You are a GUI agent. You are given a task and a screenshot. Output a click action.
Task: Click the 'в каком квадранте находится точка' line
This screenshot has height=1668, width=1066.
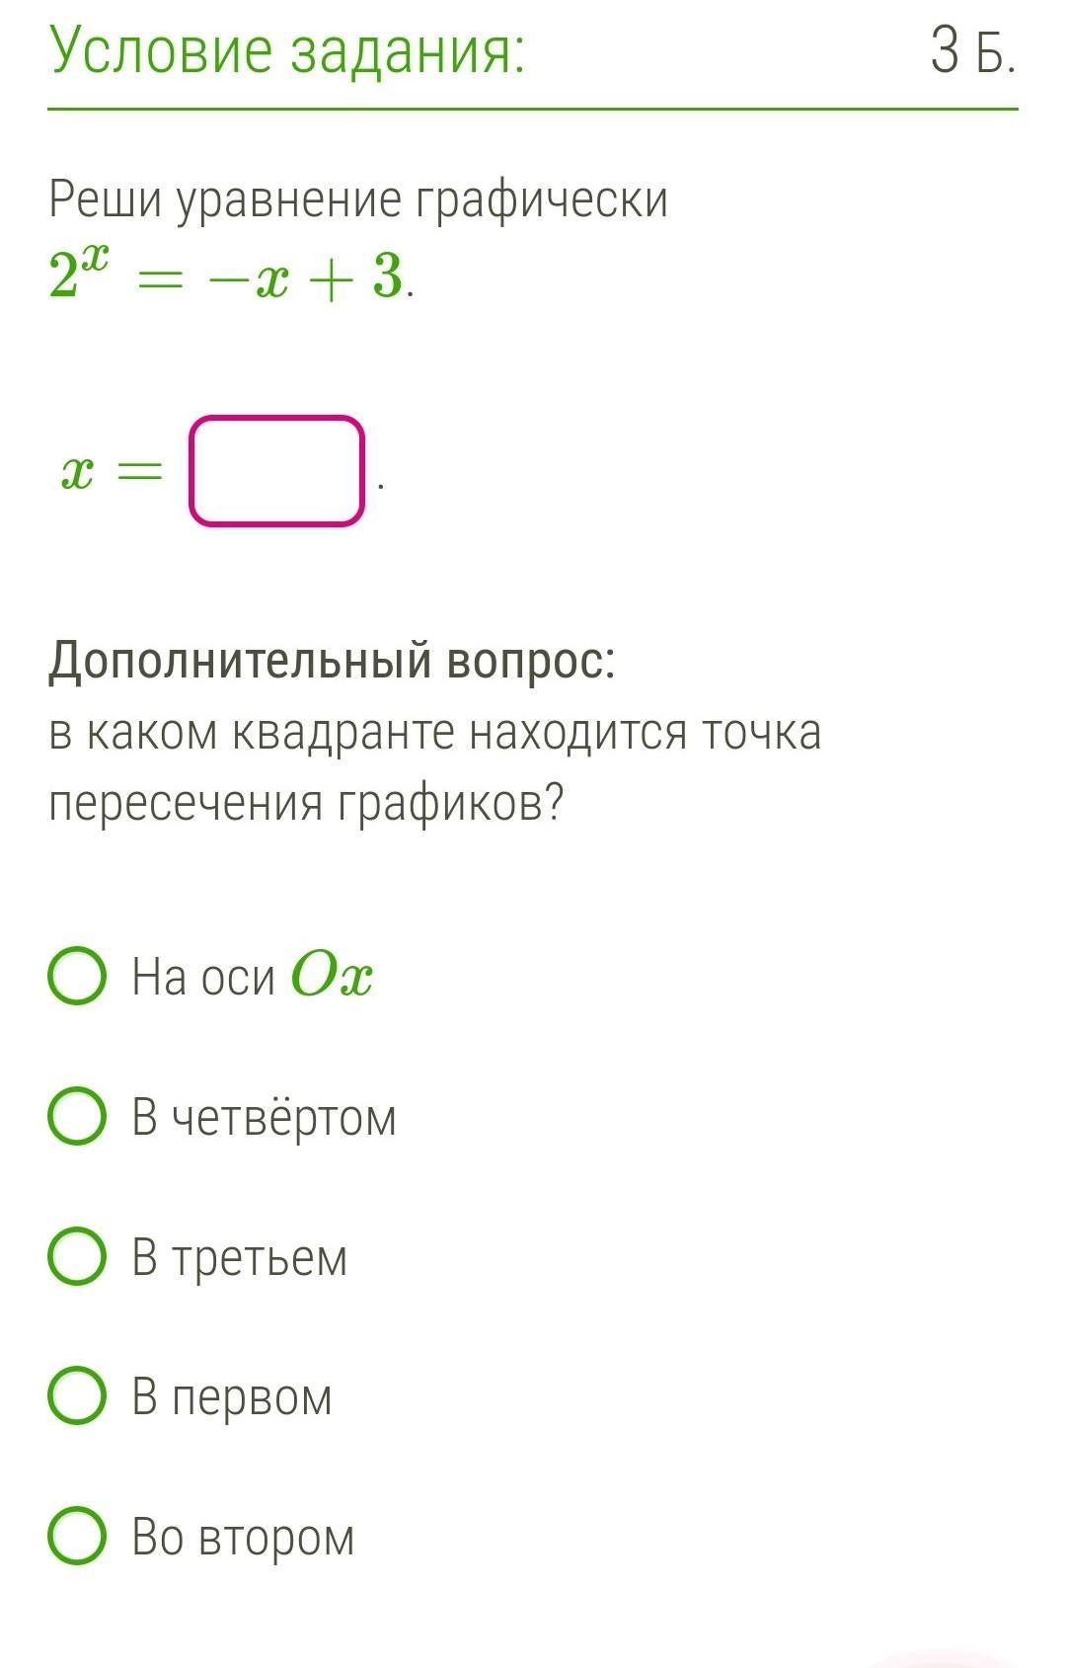[434, 733]
